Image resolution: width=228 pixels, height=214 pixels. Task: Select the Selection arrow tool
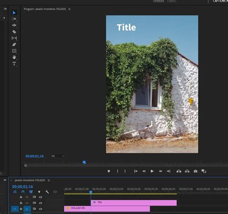point(14,13)
